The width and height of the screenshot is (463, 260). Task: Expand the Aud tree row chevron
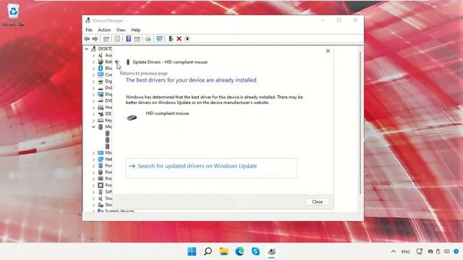tap(93, 55)
